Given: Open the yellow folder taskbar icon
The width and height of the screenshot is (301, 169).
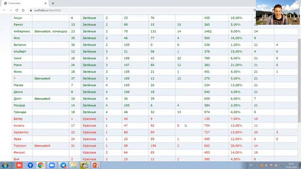Looking at the screenshot, I should [x=74, y=165].
